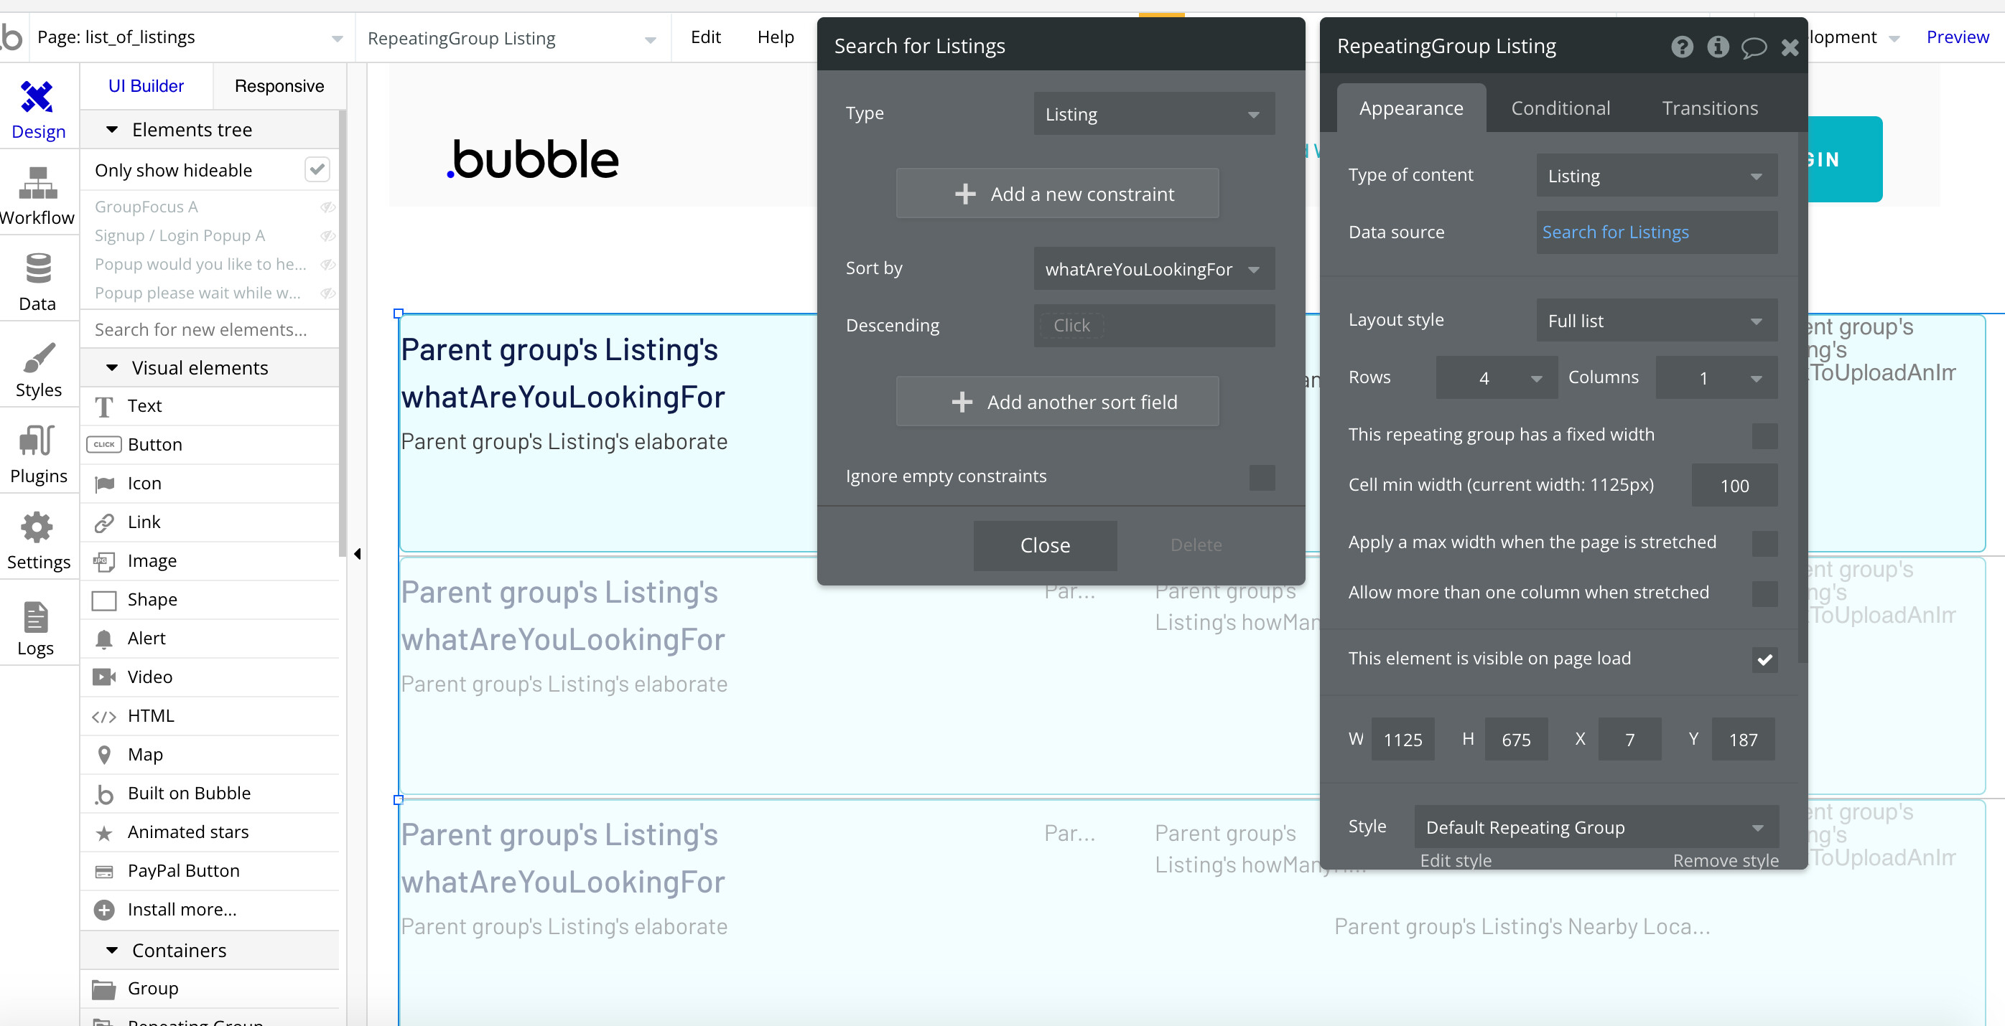Open the Columns dropdown
This screenshot has width=2005, height=1026.
1716,378
